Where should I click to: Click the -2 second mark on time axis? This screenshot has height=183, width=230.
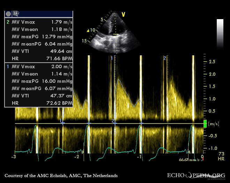pos(76,157)
